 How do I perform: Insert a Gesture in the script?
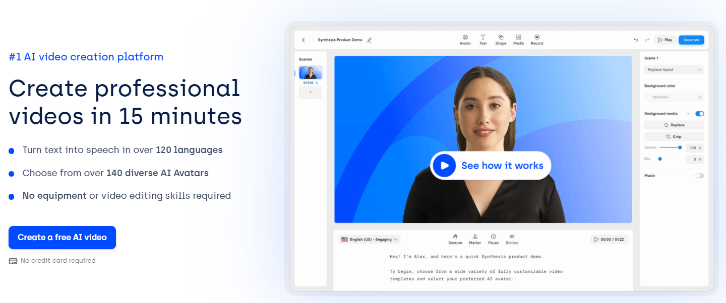[455, 239]
